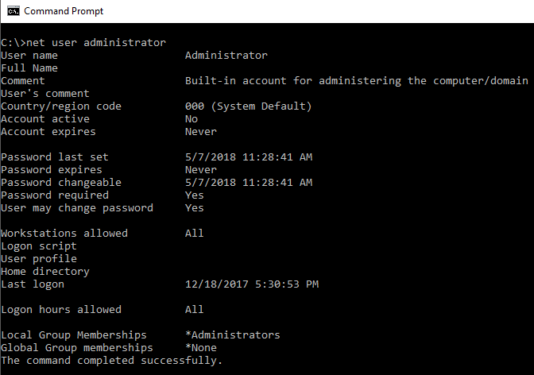Click the Workstations allowed "All" value
The width and height of the screenshot is (534, 375).
click(x=194, y=234)
